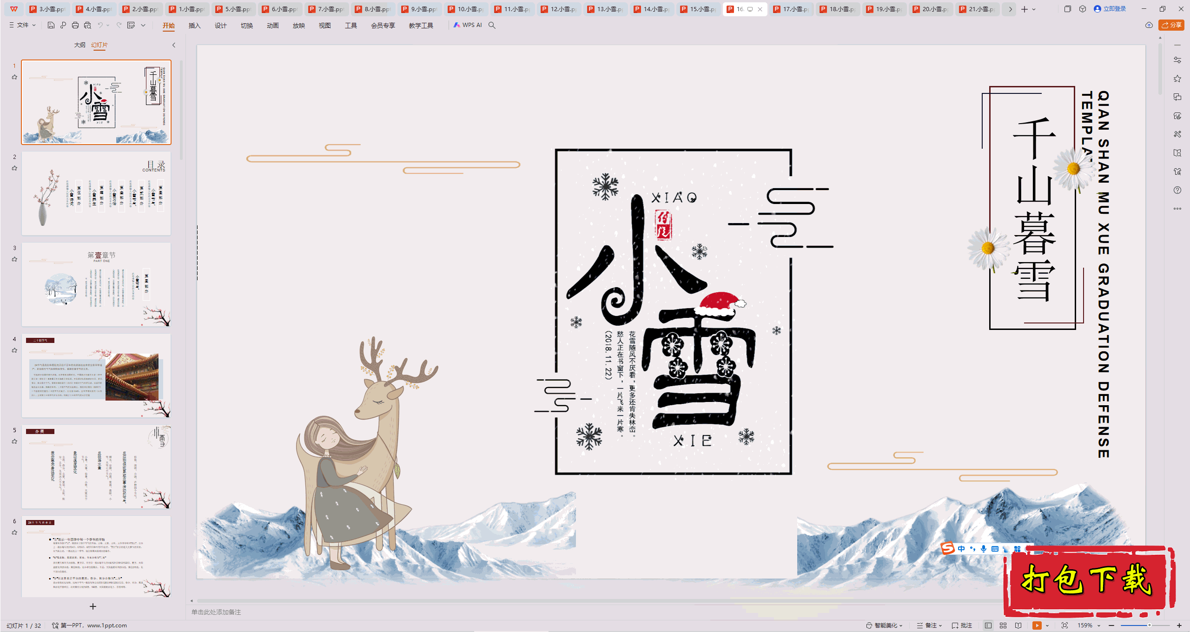1190x632 pixels.
Task: Click the Search magnifier icon
Action: click(492, 25)
